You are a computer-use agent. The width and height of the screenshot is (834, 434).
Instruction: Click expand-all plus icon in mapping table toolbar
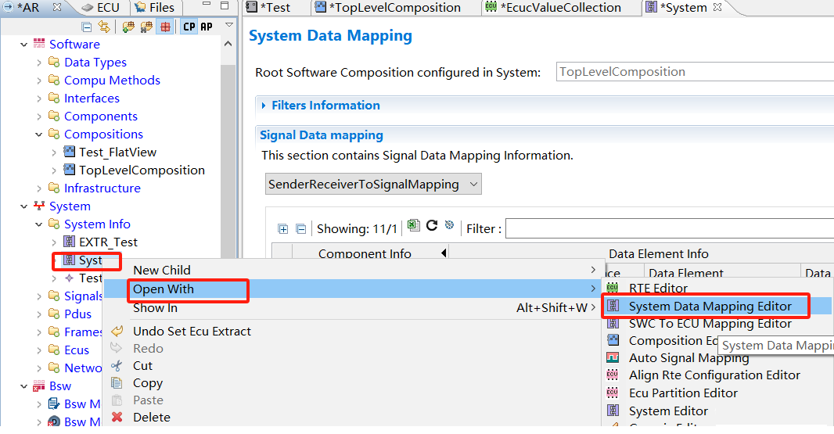283,229
